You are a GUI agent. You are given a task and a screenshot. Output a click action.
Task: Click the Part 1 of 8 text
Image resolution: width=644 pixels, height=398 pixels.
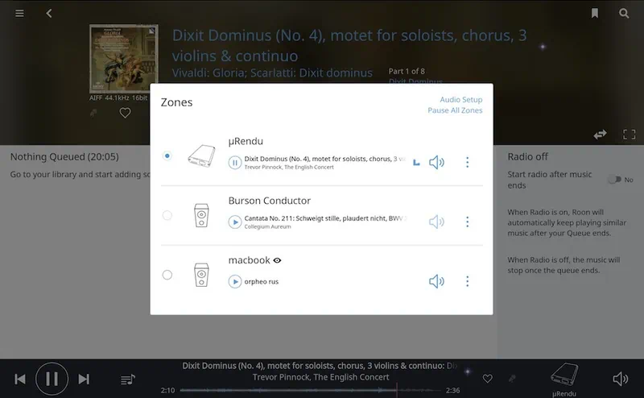407,71
